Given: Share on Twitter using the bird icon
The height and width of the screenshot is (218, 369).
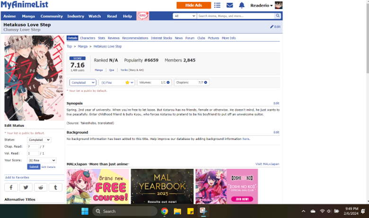Looking at the screenshot, I should (x=26, y=187).
